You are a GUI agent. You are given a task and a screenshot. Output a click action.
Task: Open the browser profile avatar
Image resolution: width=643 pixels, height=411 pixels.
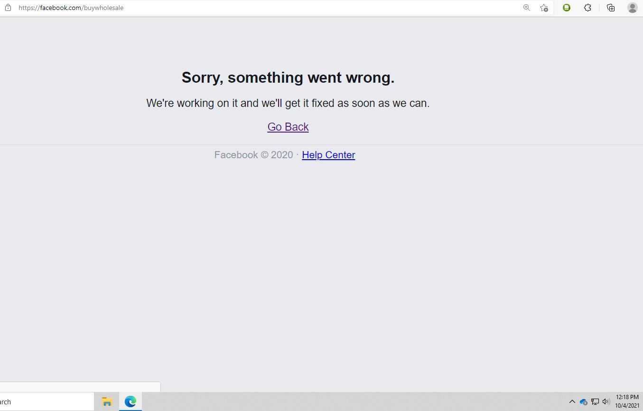[632, 8]
